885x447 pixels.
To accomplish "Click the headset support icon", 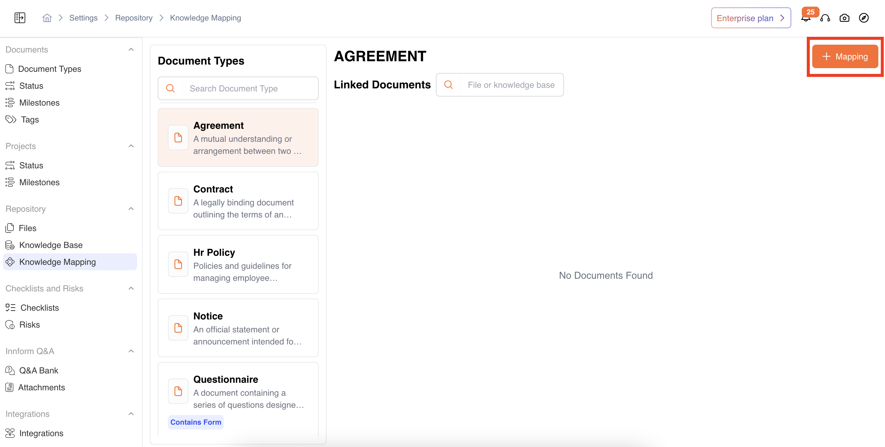I will (x=825, y=18).
